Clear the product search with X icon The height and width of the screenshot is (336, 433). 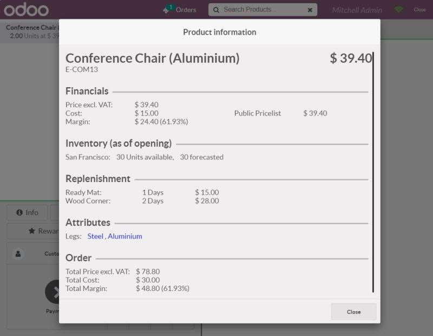point(310,10)
